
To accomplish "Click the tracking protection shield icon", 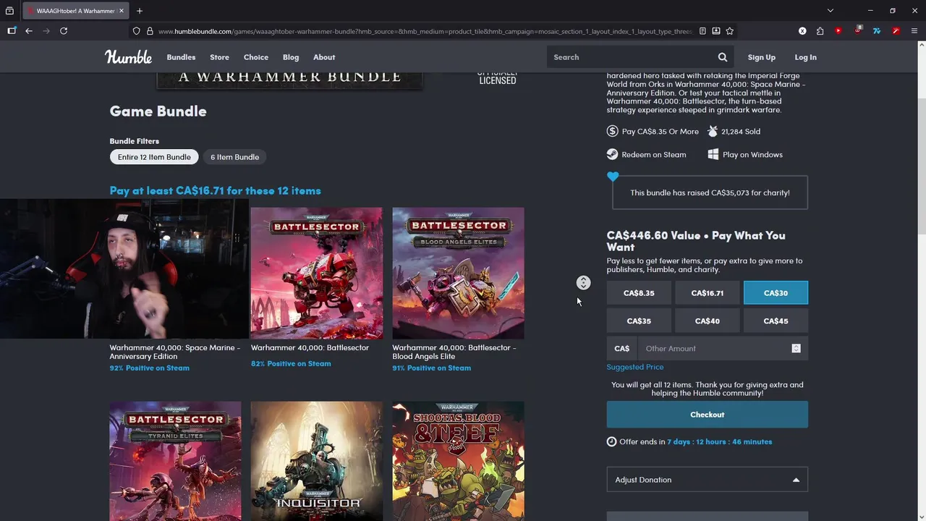I will click(136, 31).
